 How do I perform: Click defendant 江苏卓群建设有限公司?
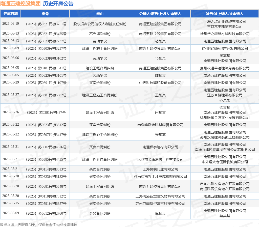pos(225,95)
